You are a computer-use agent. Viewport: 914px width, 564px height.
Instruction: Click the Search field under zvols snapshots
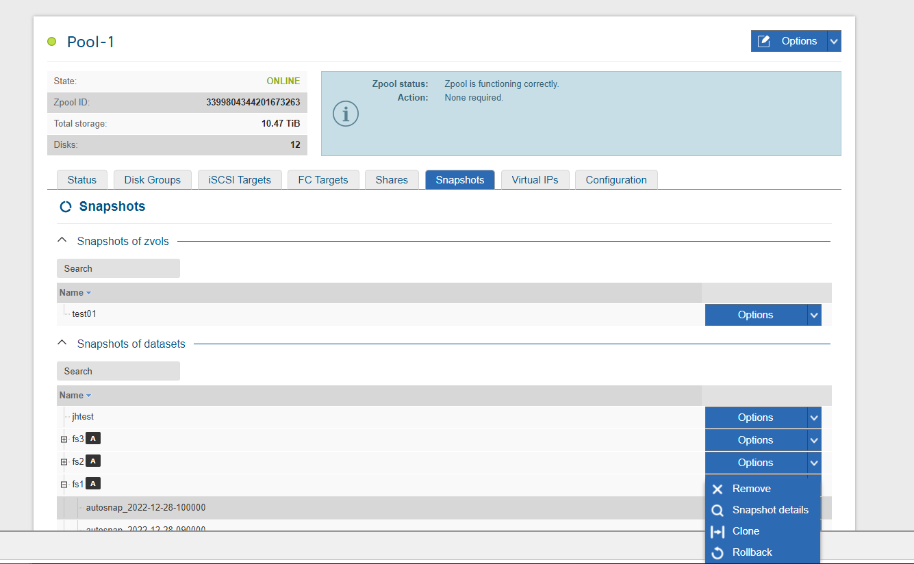(x=118, y=268)
